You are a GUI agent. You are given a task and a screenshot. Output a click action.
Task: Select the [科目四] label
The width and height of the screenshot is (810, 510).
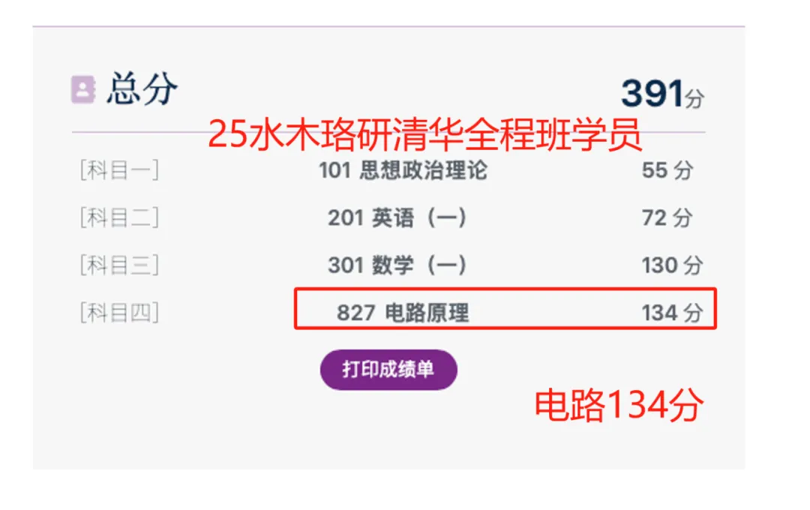(119, 313)
